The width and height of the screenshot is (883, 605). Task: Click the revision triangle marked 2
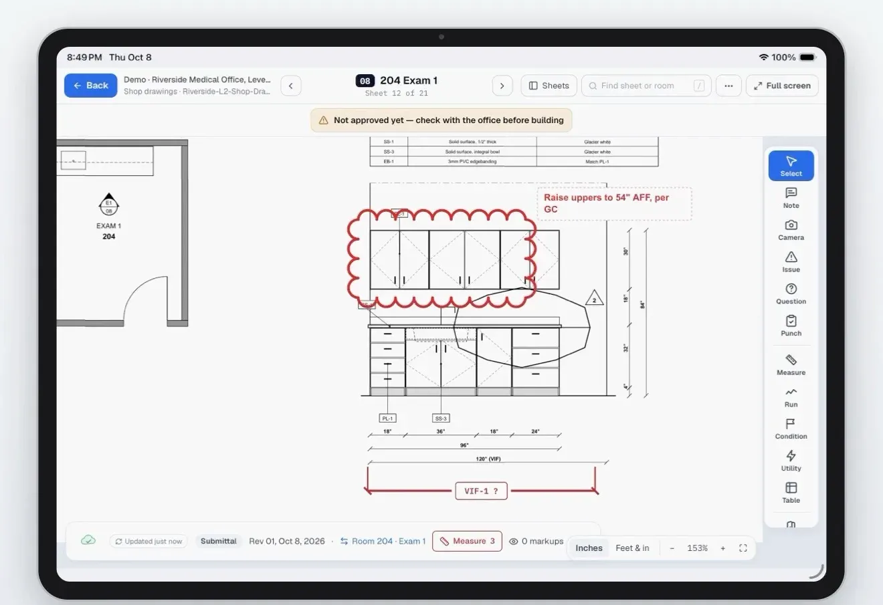coord(594,298)
